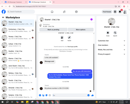Open Windows Start menu
130x104 pixels.
pos(2,102)
